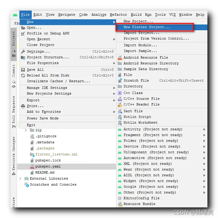Screen dimensions: 218x218
Task: Click the Kotlin Worksheet icon
Action: pos(120,123)
